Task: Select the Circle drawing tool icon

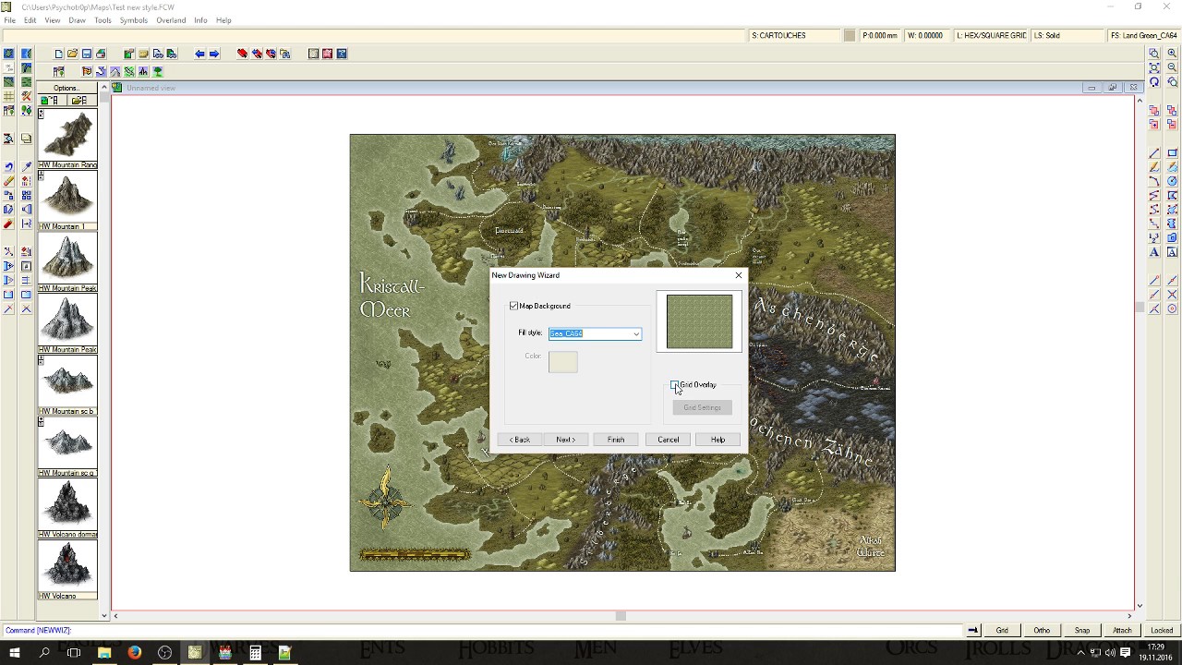Action: pyautogui.click(x=1172, y=181)
